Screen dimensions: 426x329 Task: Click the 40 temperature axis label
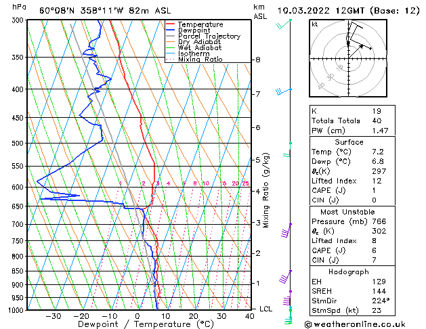click(249, 316)
